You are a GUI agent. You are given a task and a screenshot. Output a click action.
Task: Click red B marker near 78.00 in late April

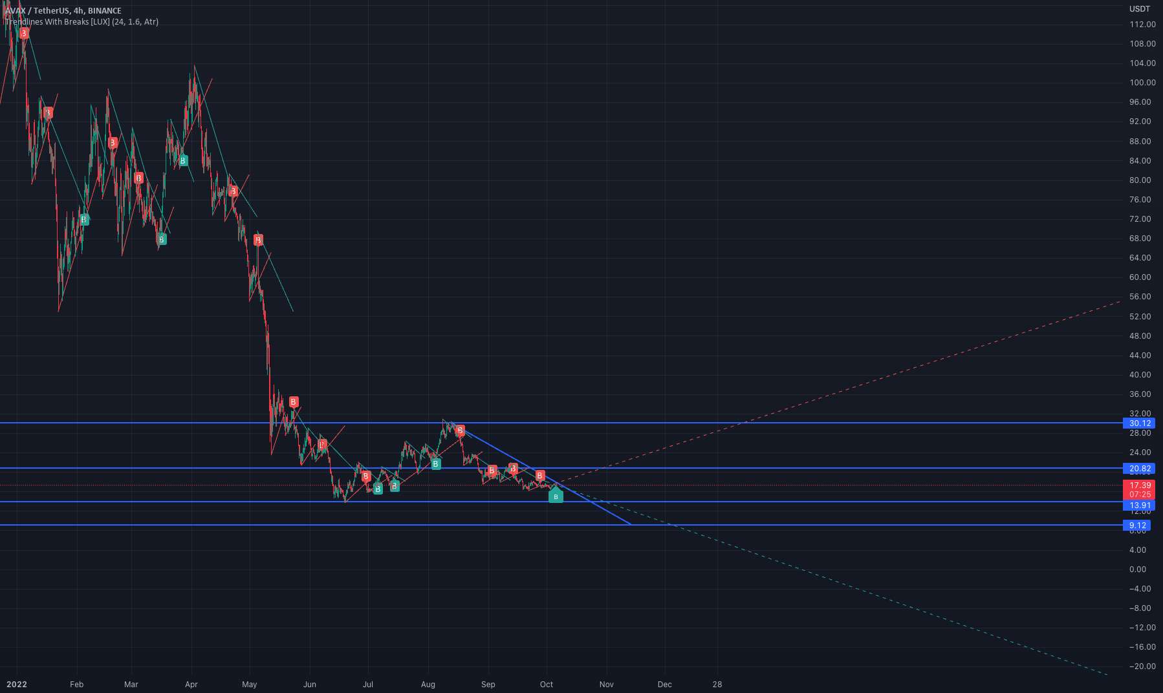click(x=234, y=191)
